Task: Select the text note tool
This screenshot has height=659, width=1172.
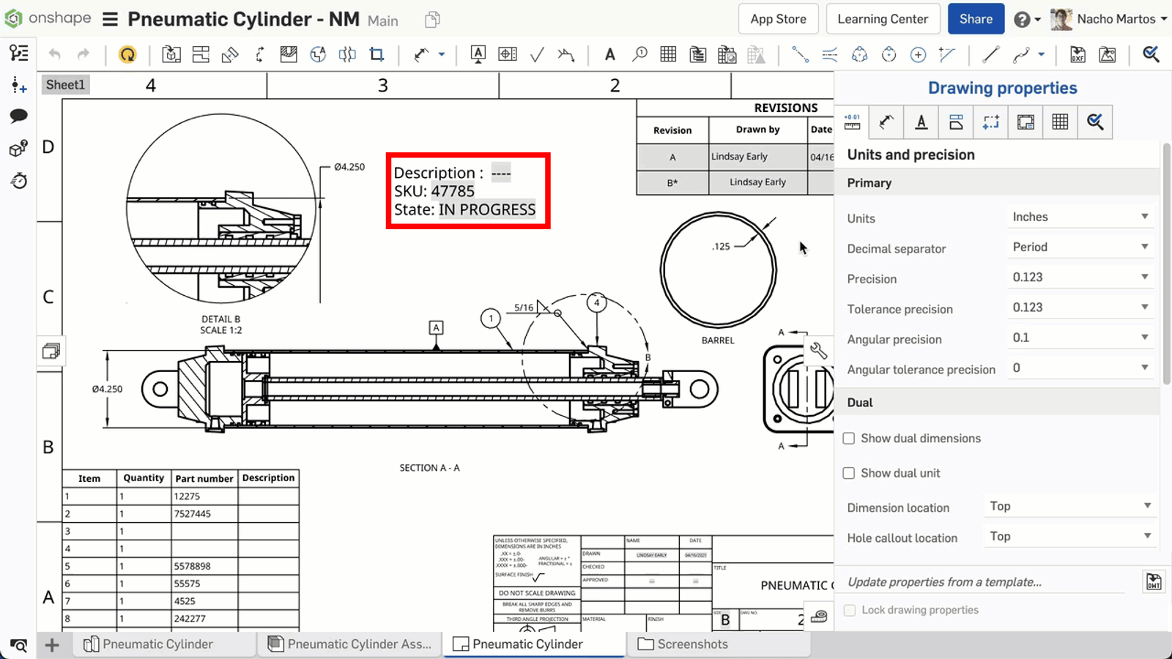Action: 609,54
